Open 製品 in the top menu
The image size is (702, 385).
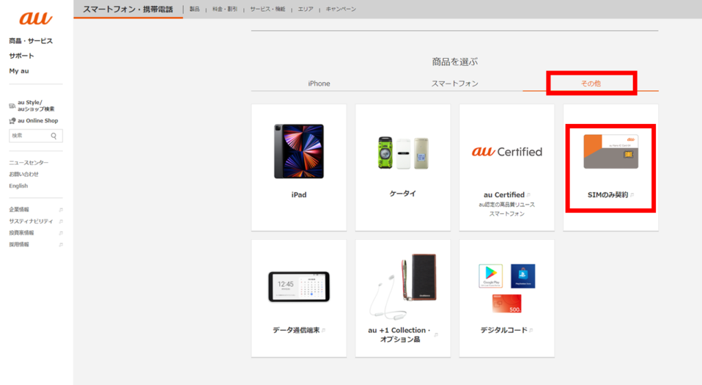tap(194, 9)
